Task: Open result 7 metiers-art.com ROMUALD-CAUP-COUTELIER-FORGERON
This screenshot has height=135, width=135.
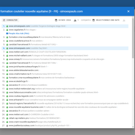Action: [x=37, y=52]
